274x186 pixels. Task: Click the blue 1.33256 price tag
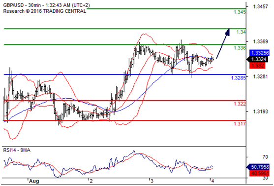tap(259, 53)
